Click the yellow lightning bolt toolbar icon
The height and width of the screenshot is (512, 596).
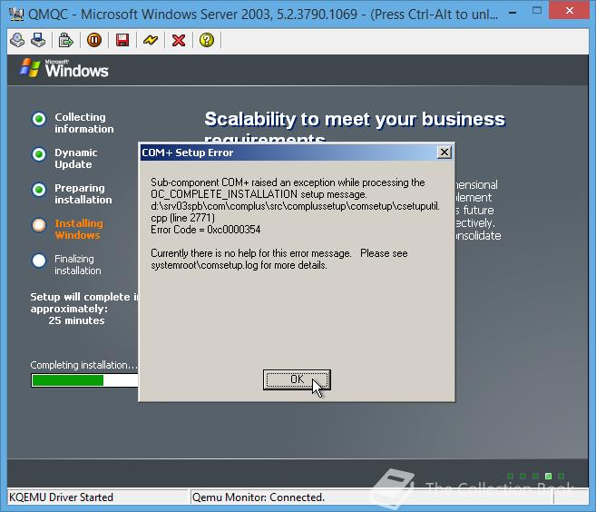click(x=151, y=40)
